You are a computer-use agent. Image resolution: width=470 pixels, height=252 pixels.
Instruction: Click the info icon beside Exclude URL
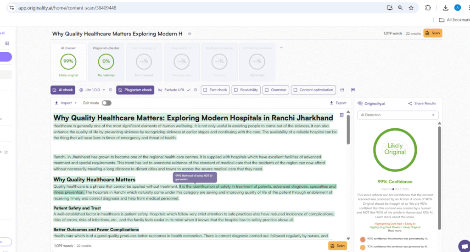tap(196, 90)
